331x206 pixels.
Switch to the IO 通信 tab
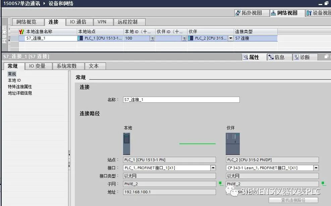coord(79,22)
